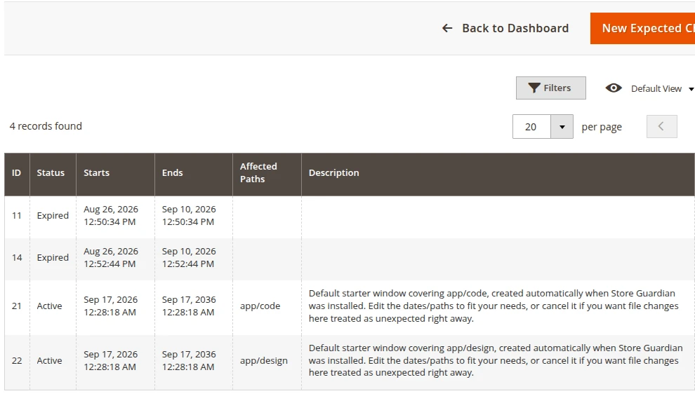The height and width of the screenshot is (396, 695).
Task: Click description mentioning app/code starter window
Action: (x=494, y=306)
